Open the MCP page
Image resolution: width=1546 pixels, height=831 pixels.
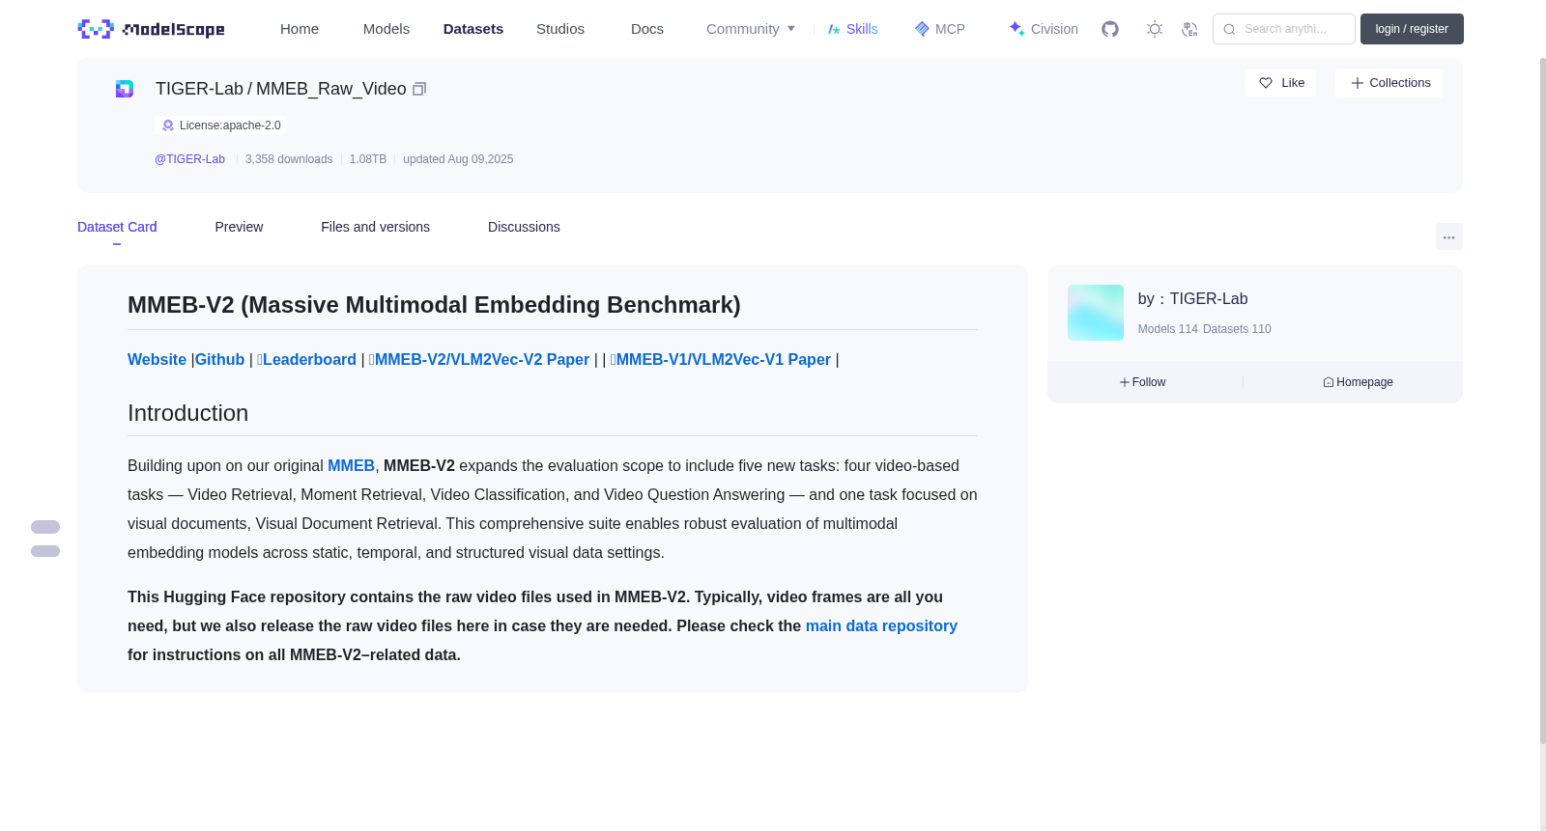[939, 29]
